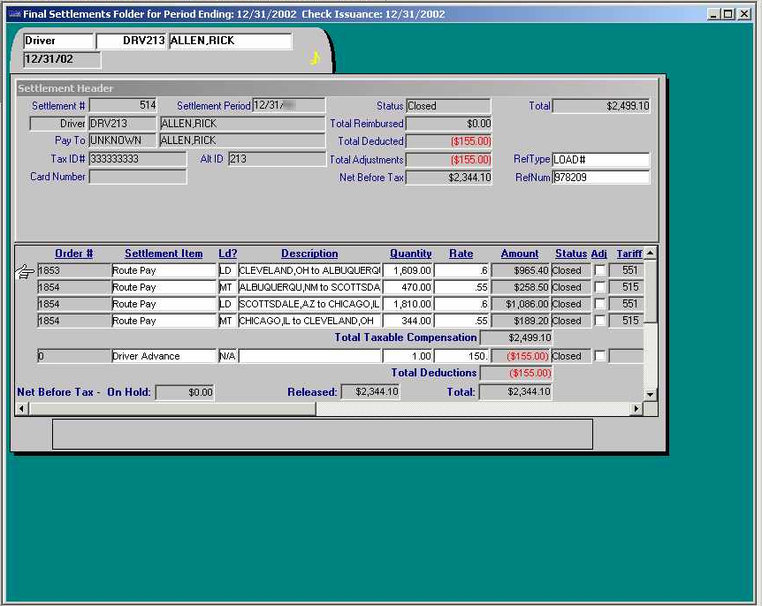Check Adj box for SCOTTSDALE to CHICAGO row
762x606 pixels.
tap(600, 304)
